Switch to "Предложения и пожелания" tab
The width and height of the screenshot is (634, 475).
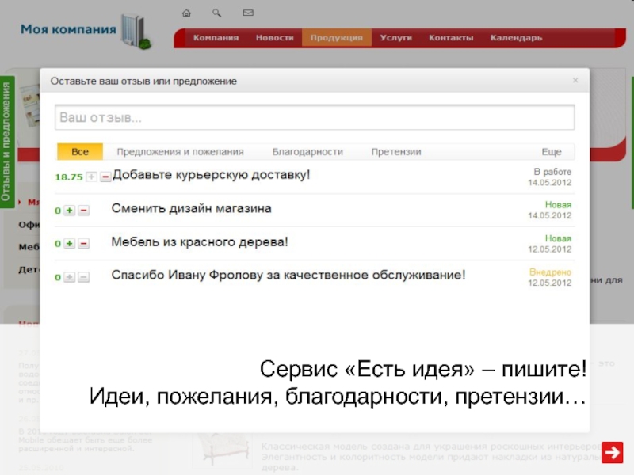coord(180,152)
